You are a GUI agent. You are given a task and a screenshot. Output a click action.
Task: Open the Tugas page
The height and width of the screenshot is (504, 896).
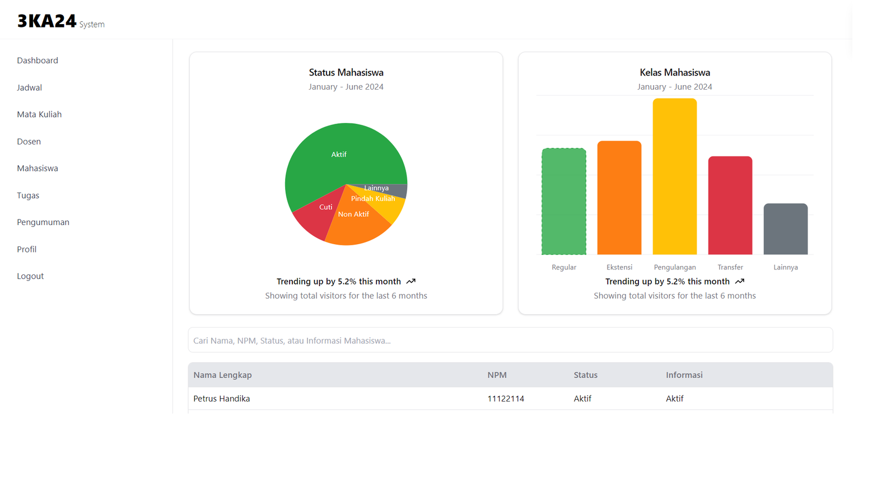(28, 195)
